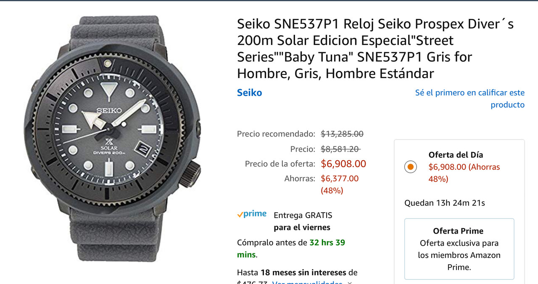
Task: Click the Oferta del Día label
Action: pos(456,155)
